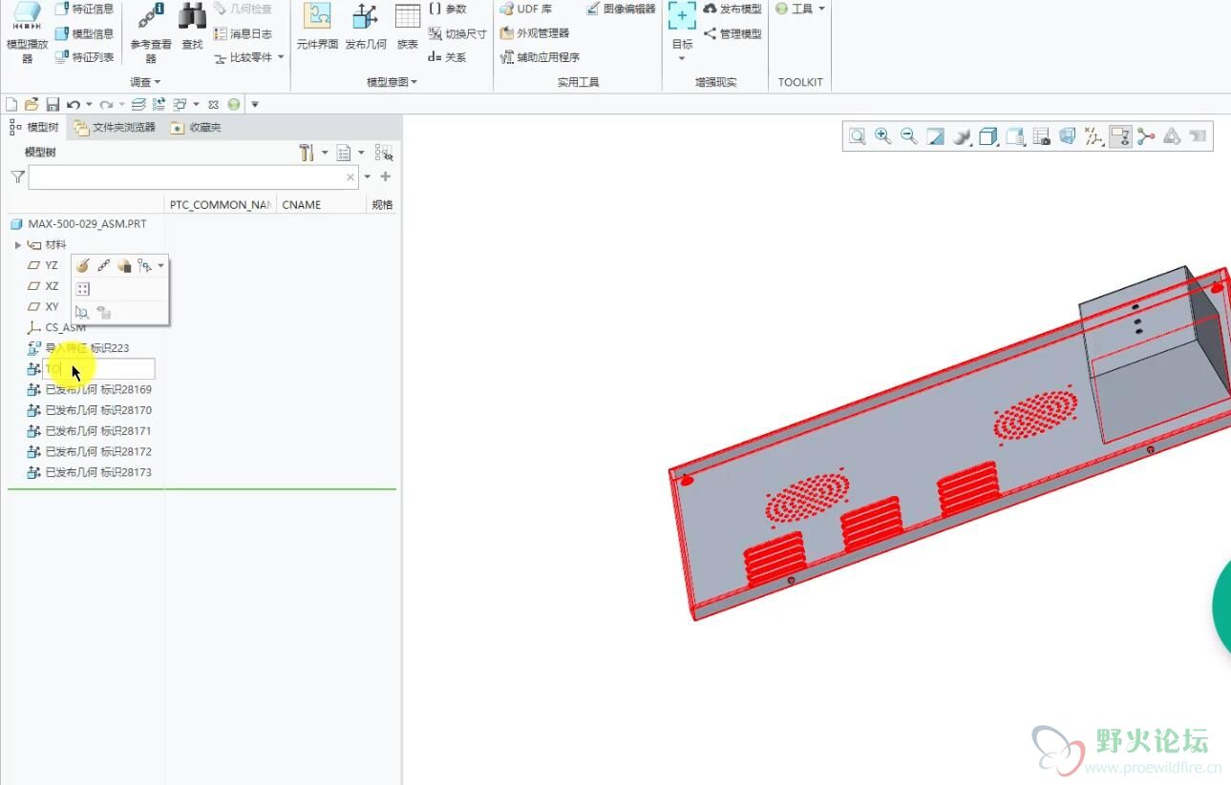
Task: Select 导入特征 标识223 tree item
Action: [x=78, y=348]
